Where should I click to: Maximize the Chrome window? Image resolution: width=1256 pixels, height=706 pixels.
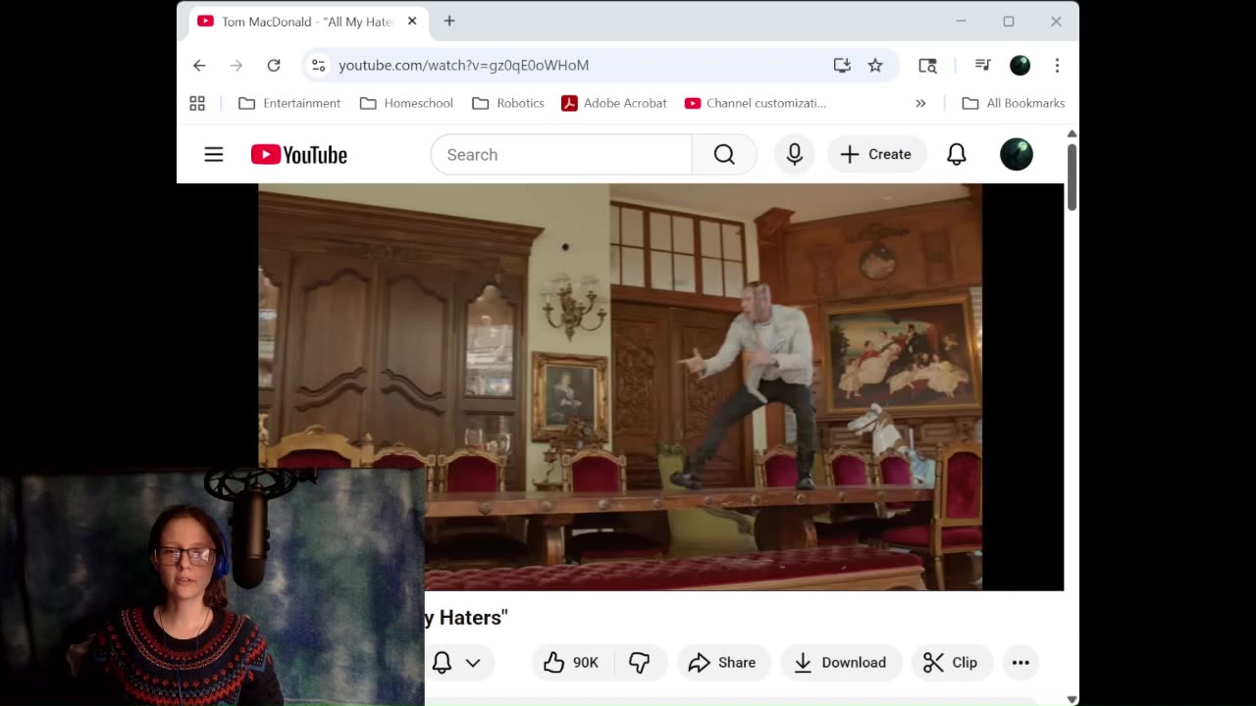tap(1009, 22)
